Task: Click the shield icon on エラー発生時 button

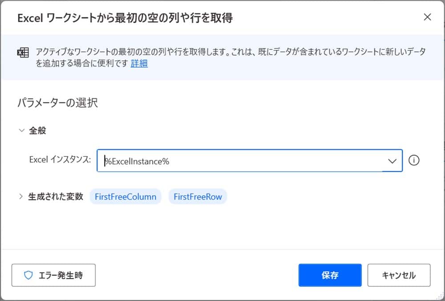Action: coord(28,275)
